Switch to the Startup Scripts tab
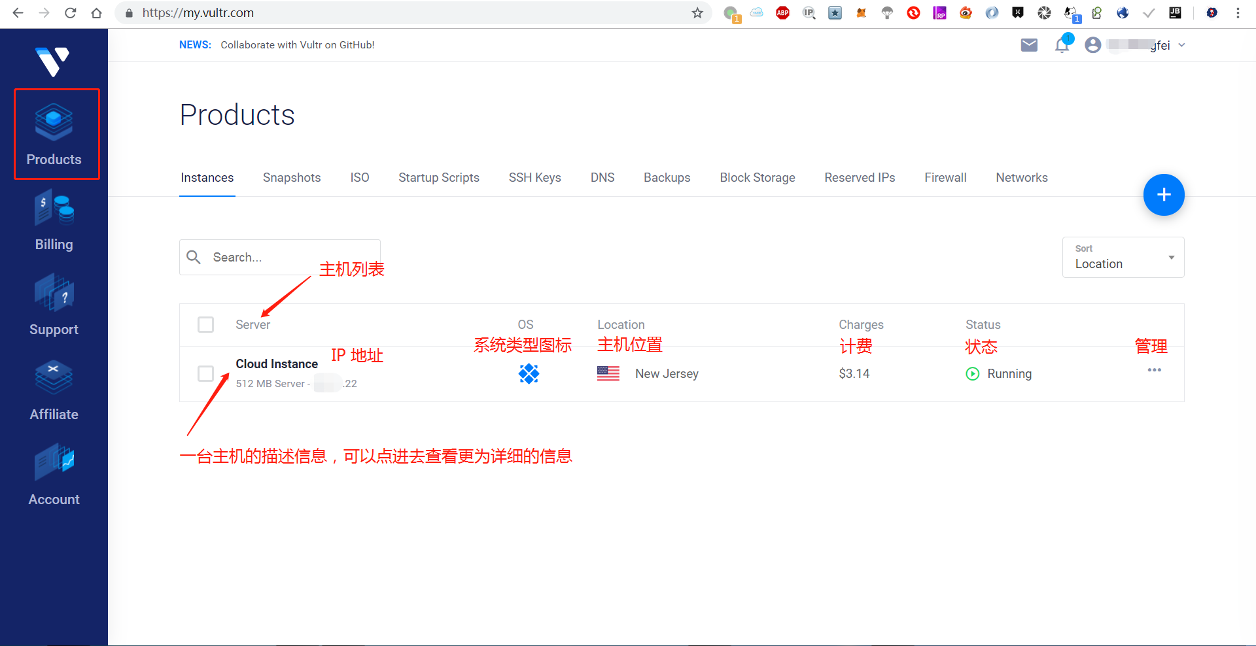The height and width of the screenshot is (646, 1256). (x=439, y=178)
